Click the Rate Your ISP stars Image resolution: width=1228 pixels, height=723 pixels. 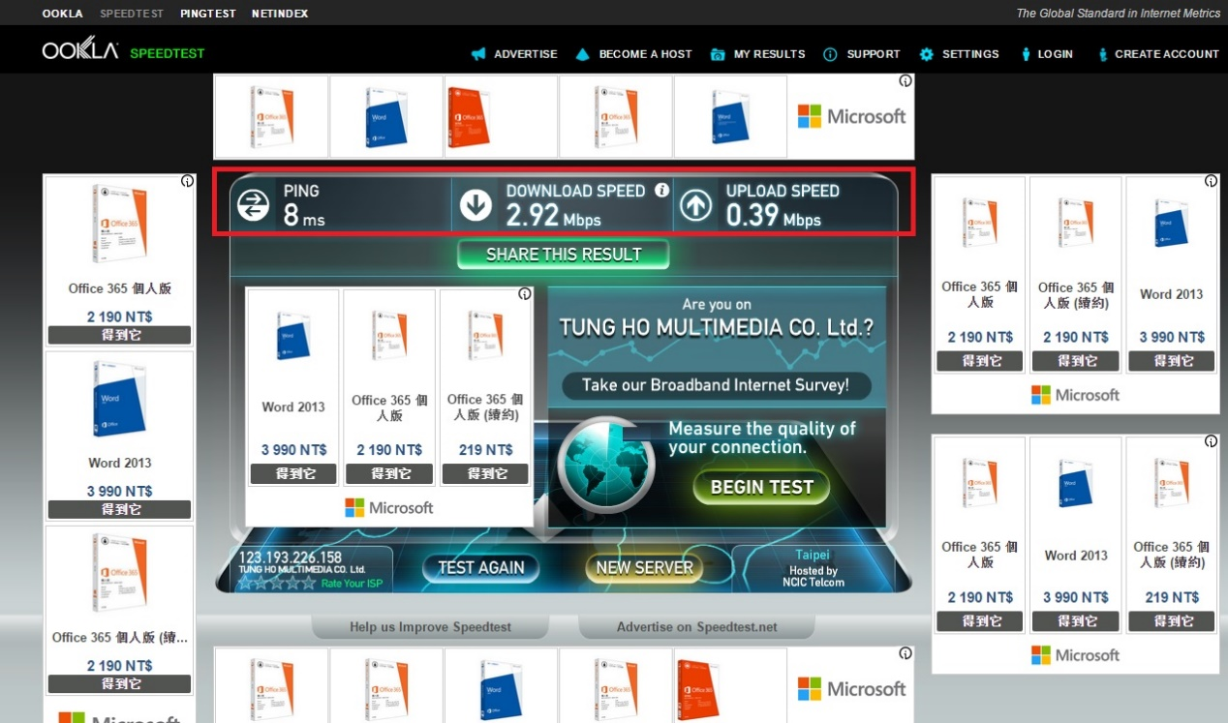[277, 583]
